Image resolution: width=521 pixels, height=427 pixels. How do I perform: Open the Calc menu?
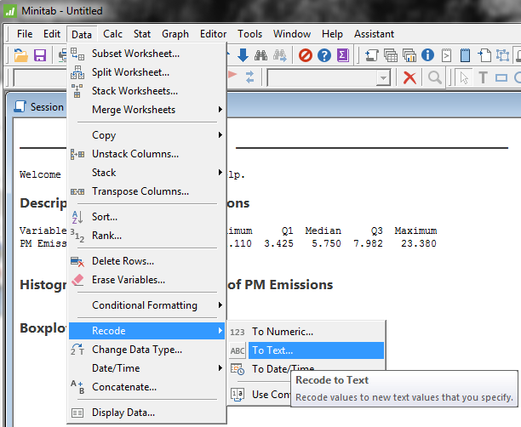(x=112, y=34)
